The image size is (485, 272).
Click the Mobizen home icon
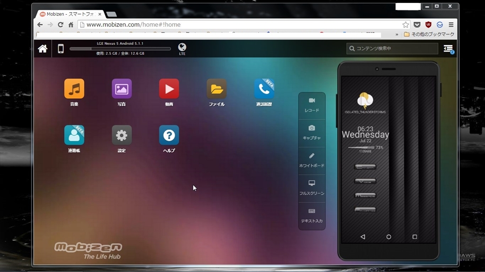pyautogui.click(x=43, y=49)
